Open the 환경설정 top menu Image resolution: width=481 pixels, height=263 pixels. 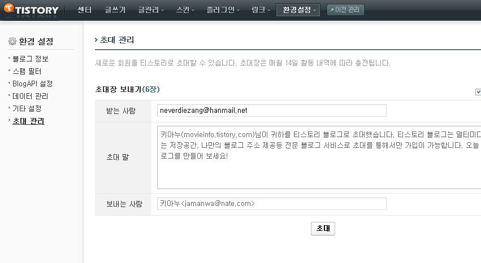[x=298, y=10]
